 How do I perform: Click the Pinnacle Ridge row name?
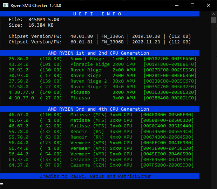pyautogui.click(x=90, y=64)
